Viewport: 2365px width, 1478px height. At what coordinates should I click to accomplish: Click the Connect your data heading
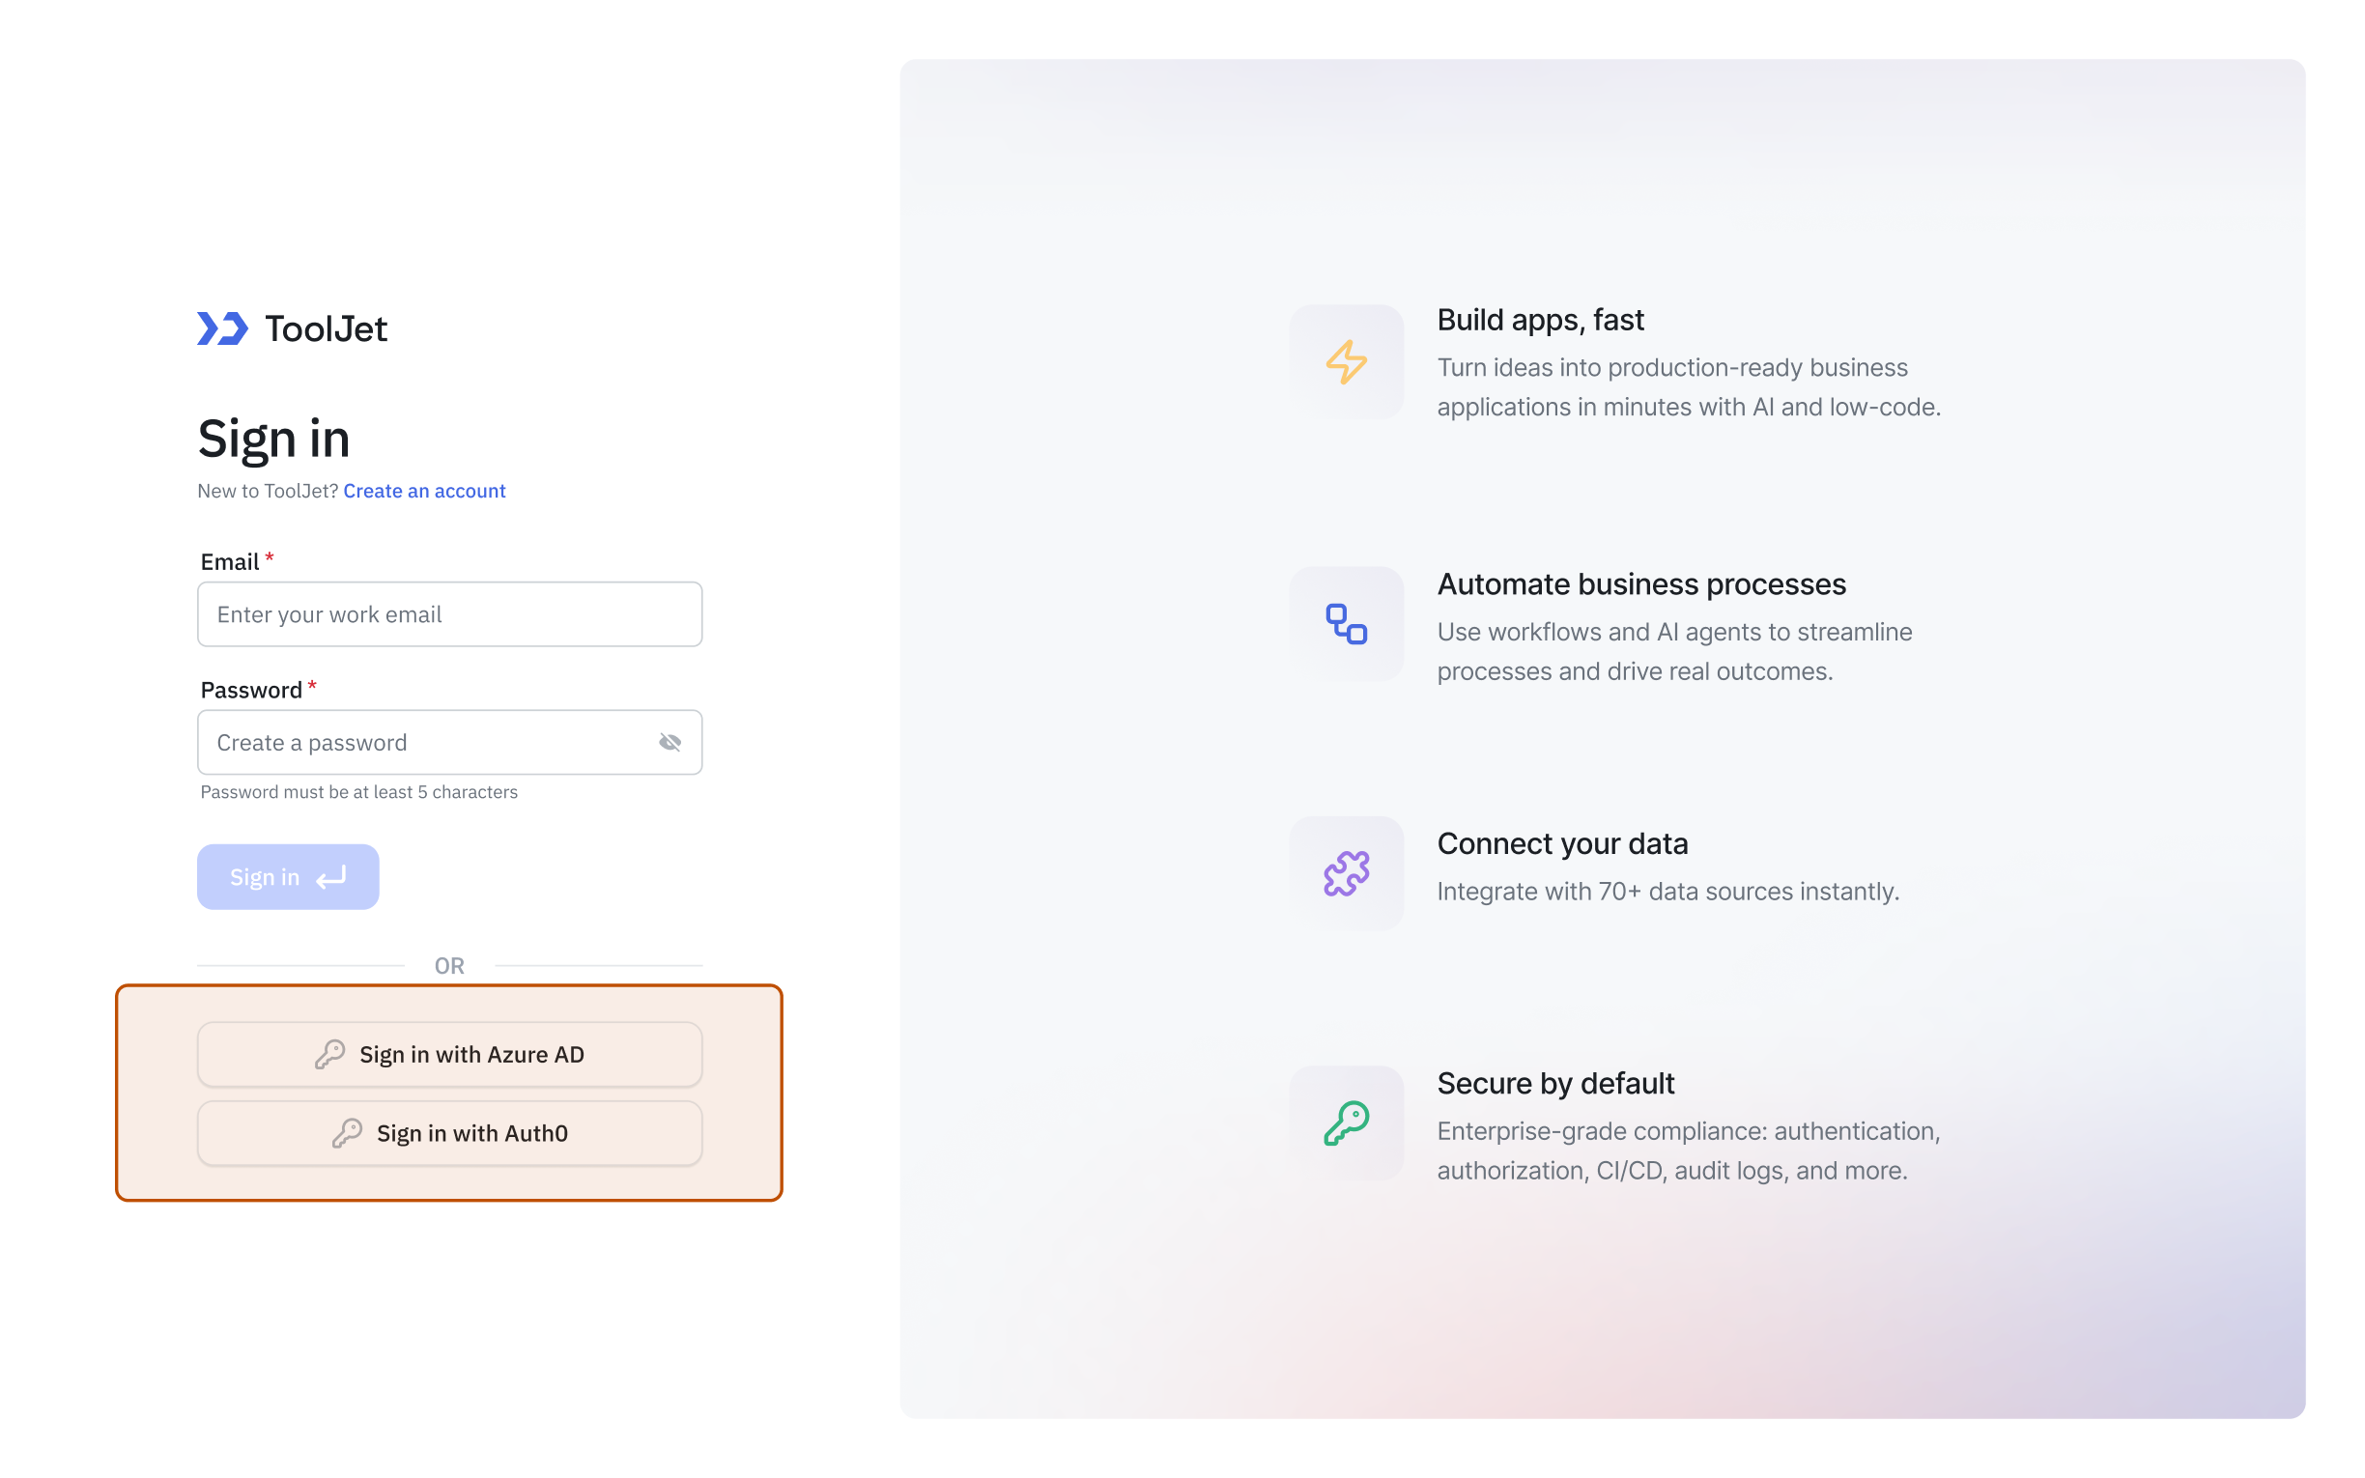tap(1561, 843)
